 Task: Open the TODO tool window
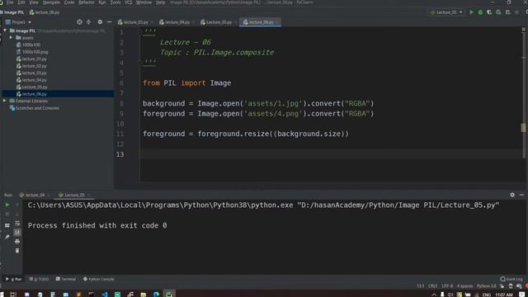click(39, 279)
